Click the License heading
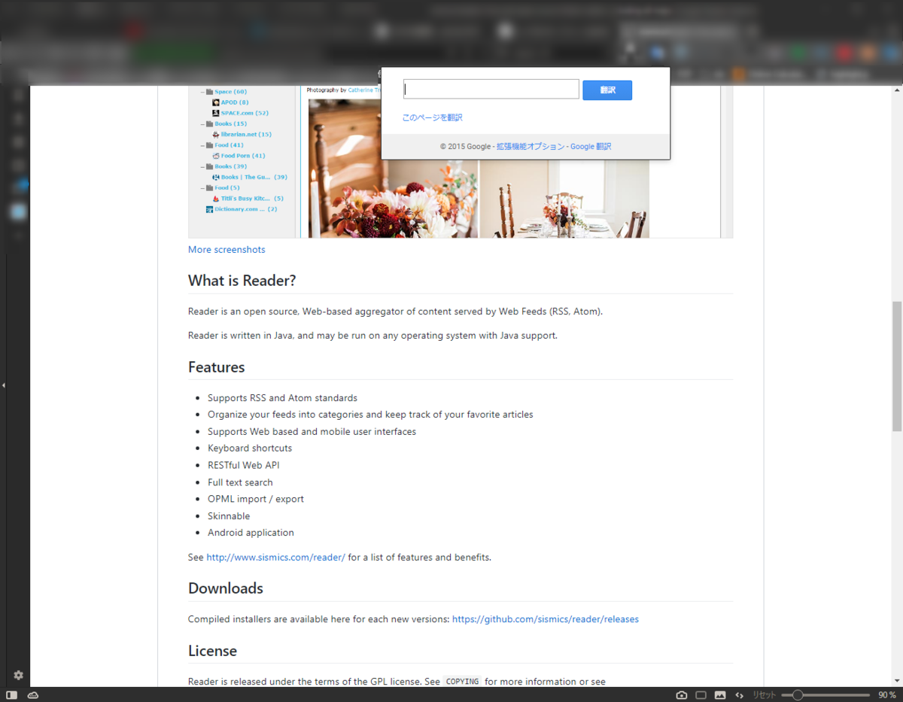903x702 pixels. coord(212,651)
